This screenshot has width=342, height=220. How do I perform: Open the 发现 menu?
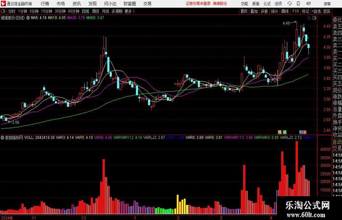point(93,4)
